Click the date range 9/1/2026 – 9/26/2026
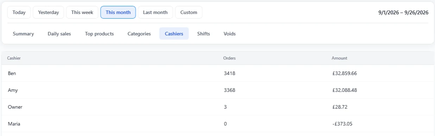Viewport: 435px width, 136px height. point(403,12)
